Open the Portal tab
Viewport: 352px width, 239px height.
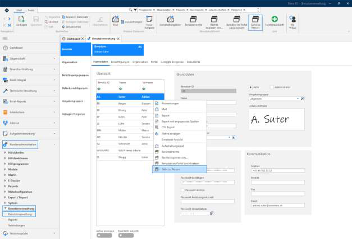point(154,62)
